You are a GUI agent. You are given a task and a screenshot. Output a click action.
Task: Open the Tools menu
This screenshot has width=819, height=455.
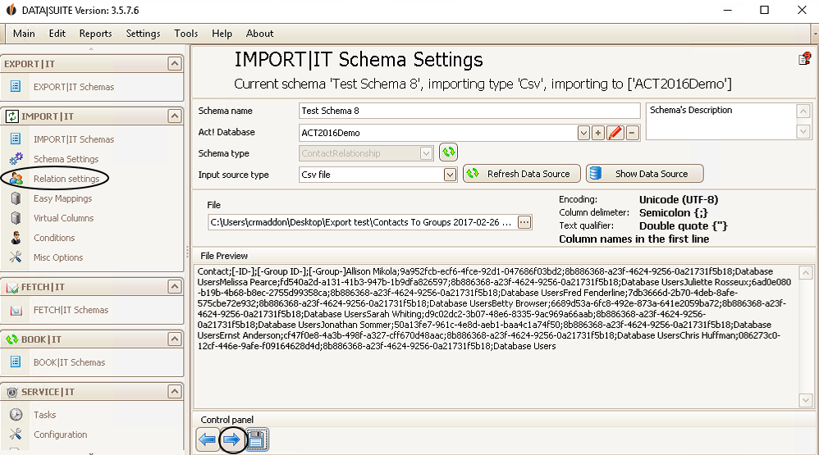pyautogui.click(x=186, y=34)
